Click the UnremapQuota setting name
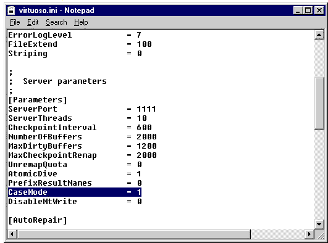Viewport: 328px width, 243px height. [38, 165]
